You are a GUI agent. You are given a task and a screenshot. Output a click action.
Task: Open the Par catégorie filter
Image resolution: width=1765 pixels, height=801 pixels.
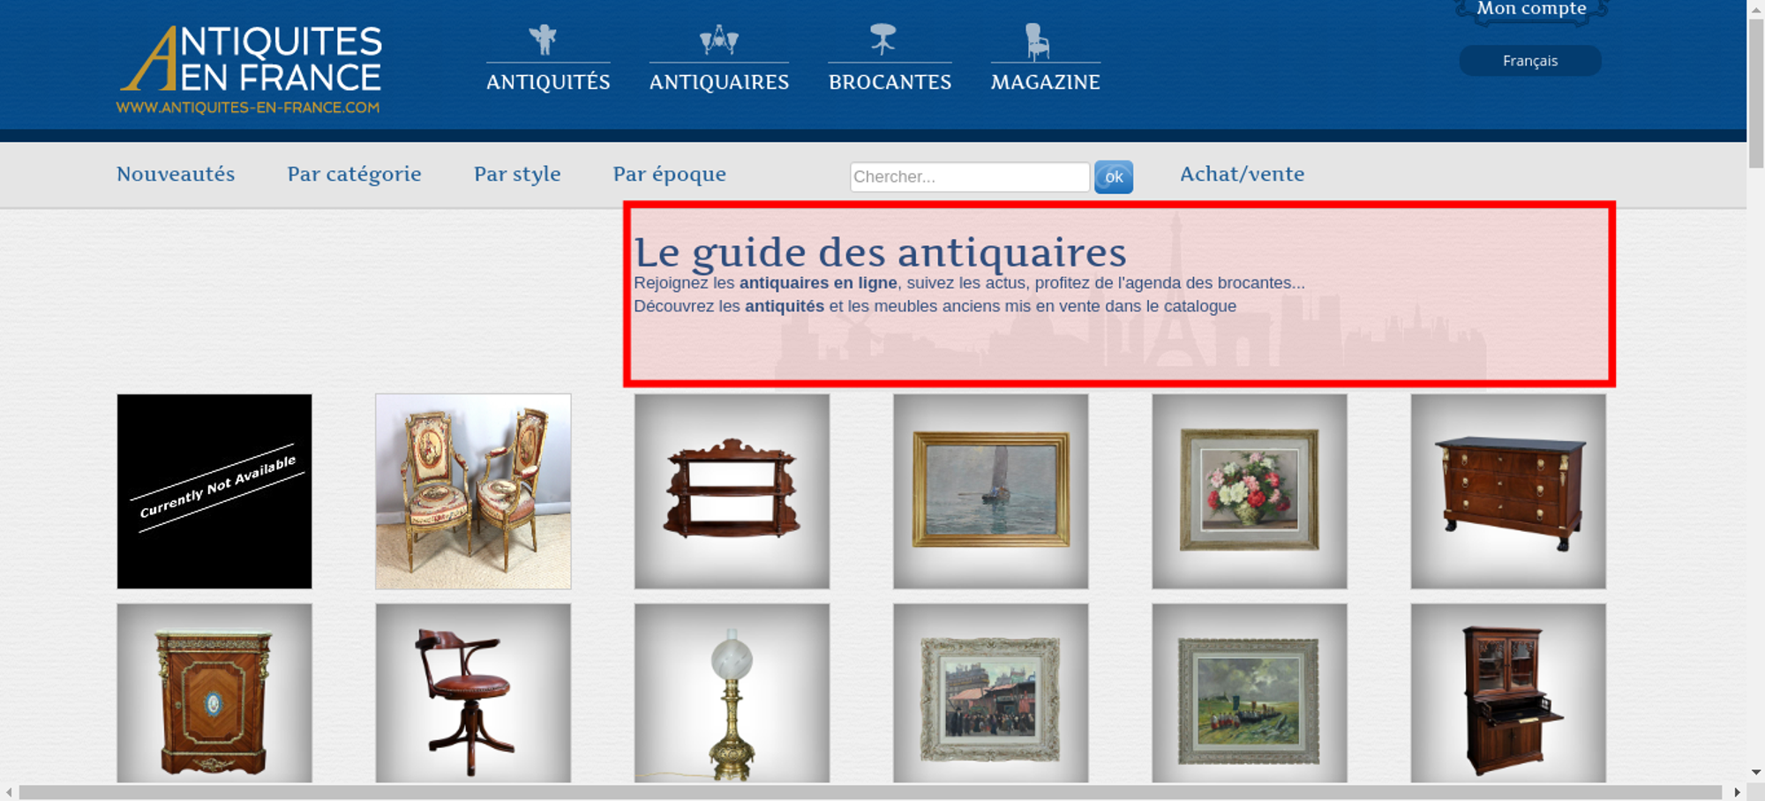tap(354, 175)
